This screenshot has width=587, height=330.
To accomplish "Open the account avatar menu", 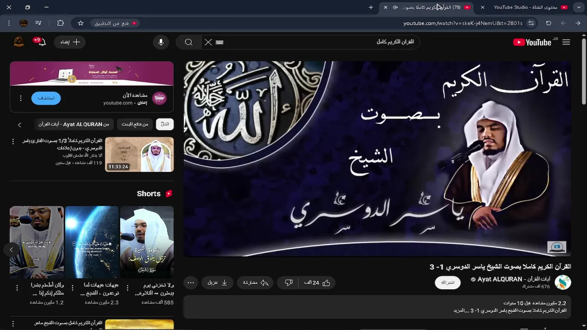I will 19,42.
